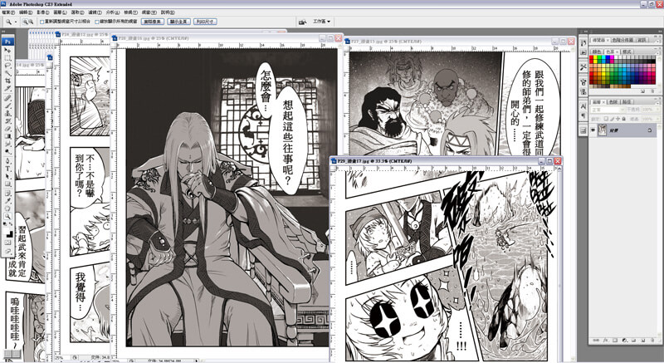The height and width of the screenshot is (363, 664).
Task: Switch to the 路徑 Paths tab
Action: (627, 102)
